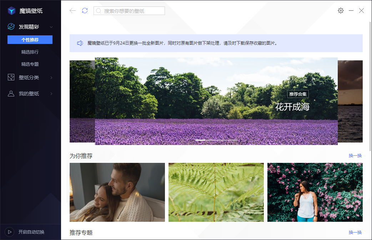Image resolution: width=372 pixels, height=240 pixels.
Task: Open the 精选排行 menu item
Action: (30, 52)
